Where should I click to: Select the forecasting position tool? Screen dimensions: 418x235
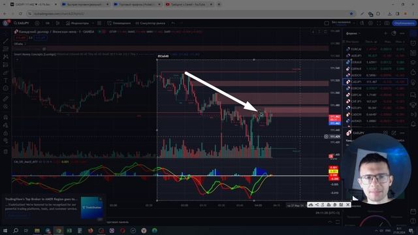(x=6, y=65)
